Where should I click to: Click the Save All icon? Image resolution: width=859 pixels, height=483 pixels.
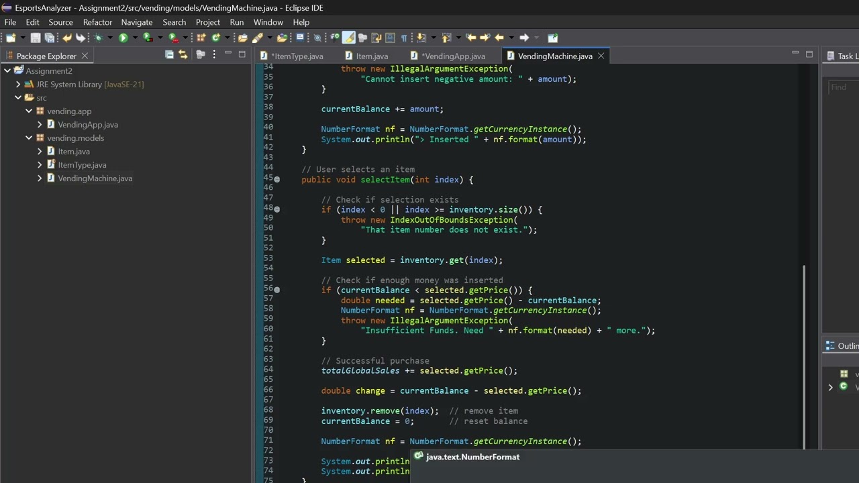tap(50, 38)
